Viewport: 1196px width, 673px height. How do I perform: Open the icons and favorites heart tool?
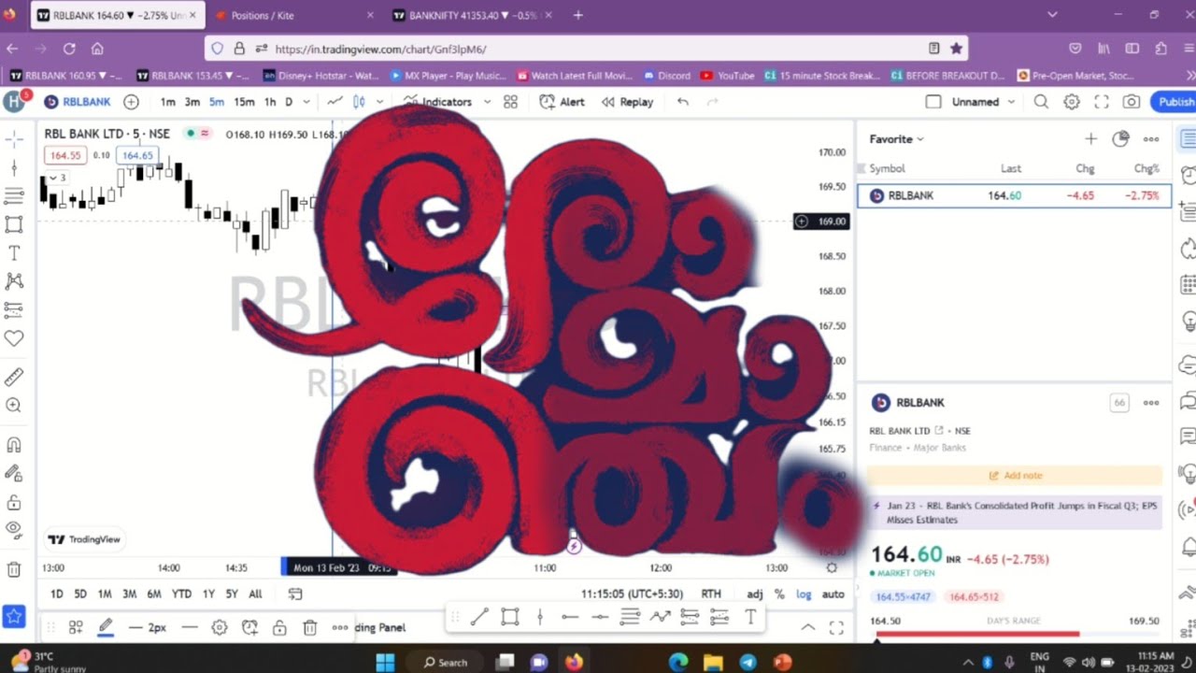click(x=14, y=338)
